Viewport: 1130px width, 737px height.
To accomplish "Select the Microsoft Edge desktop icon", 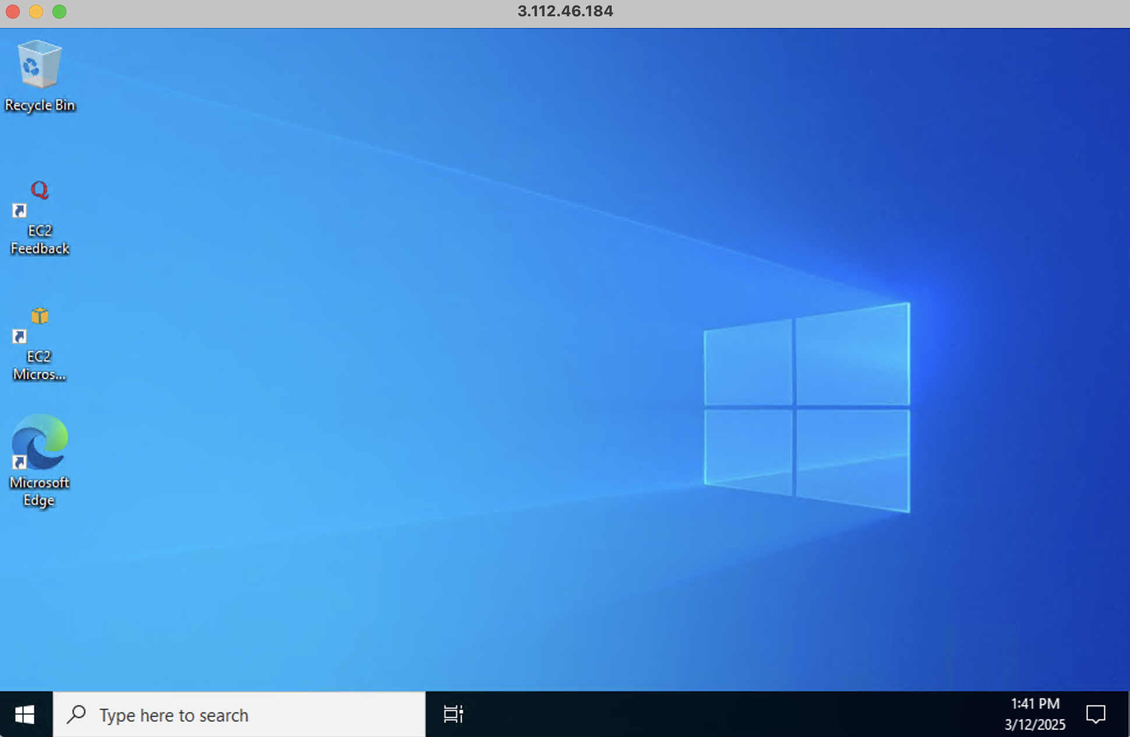I will pyautogui.click(x=40, y=442).
